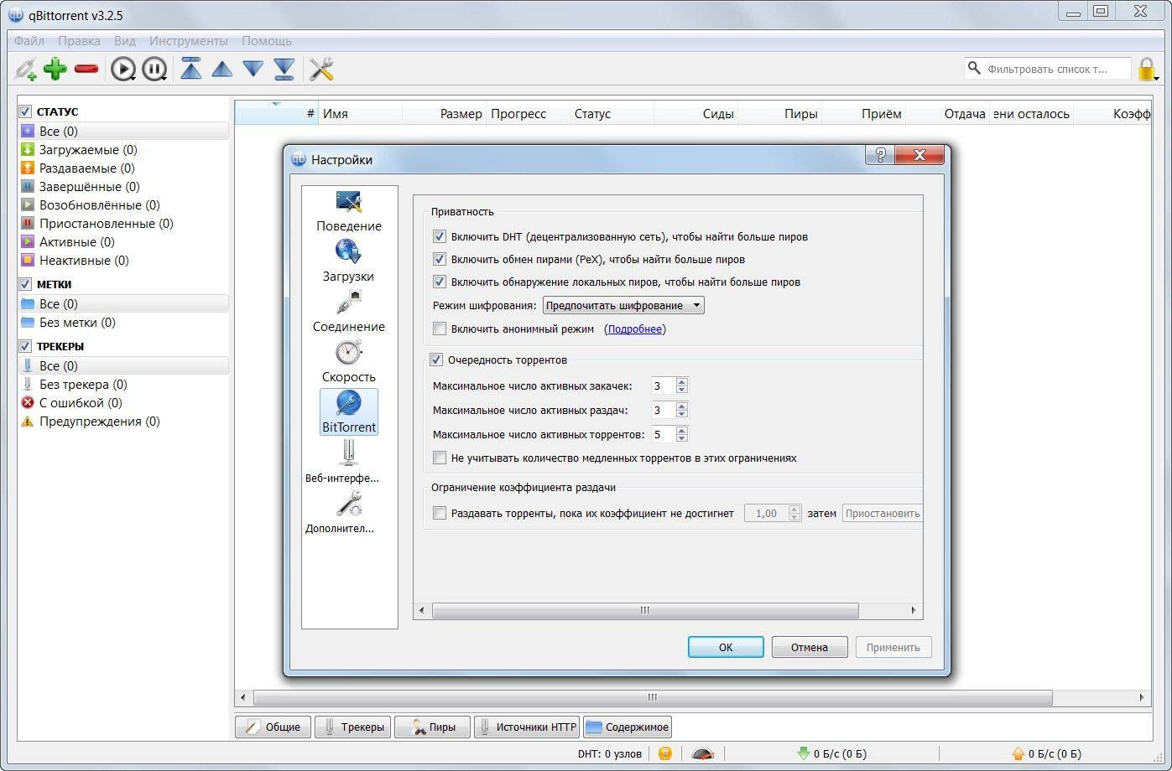Open dropdown arrow next to lock icon

[x=1158, y=77]
